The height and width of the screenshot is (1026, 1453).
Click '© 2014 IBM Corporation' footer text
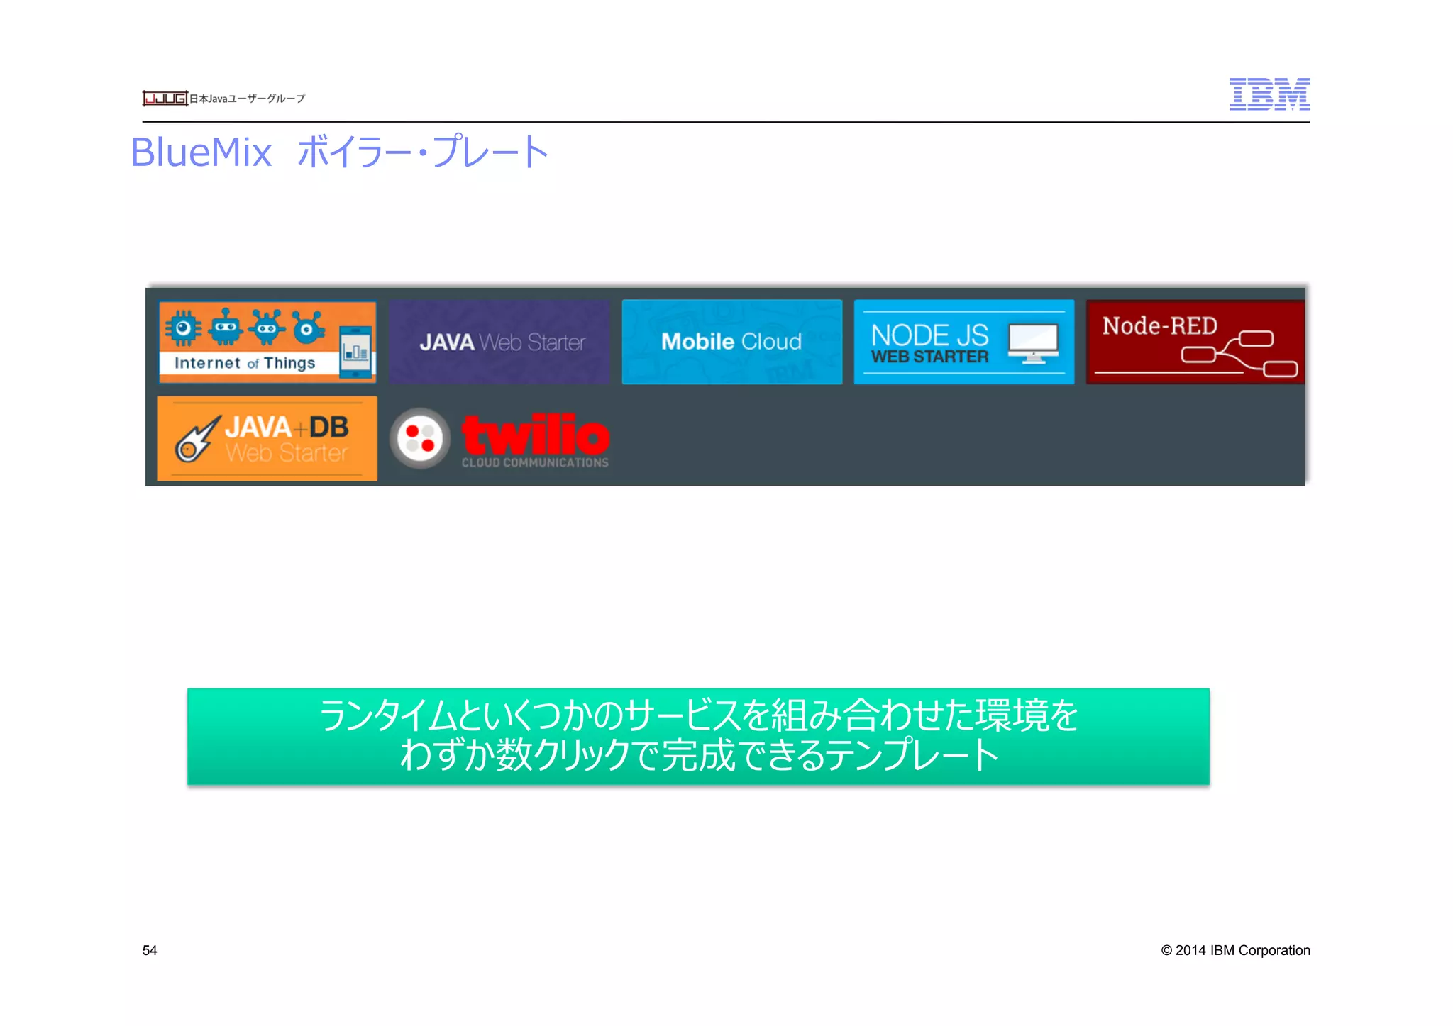(x=1235, y=950)
